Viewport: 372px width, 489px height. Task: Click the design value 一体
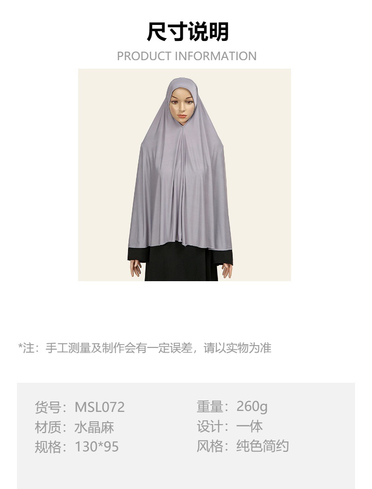[249, 426]
